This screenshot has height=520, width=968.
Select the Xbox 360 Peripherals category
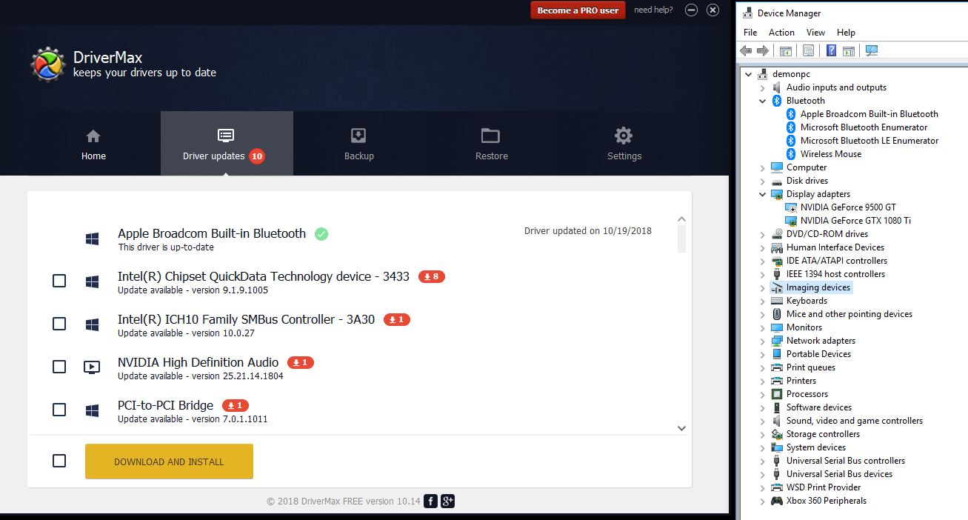pos(826,501)
